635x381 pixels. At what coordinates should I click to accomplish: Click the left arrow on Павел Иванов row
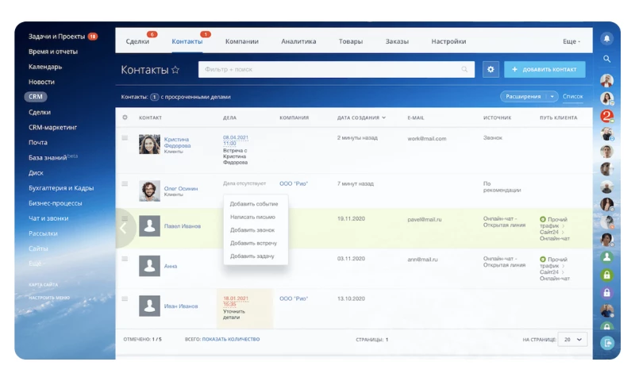coord(123,228)
